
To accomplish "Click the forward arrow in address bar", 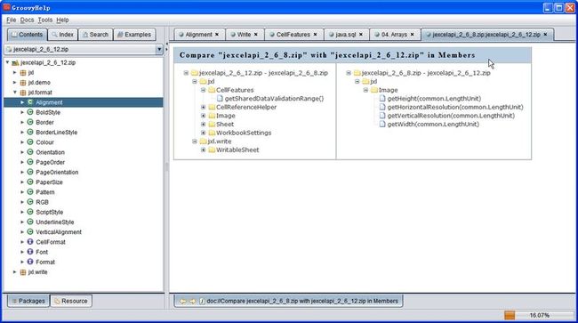I will [192, 302].
